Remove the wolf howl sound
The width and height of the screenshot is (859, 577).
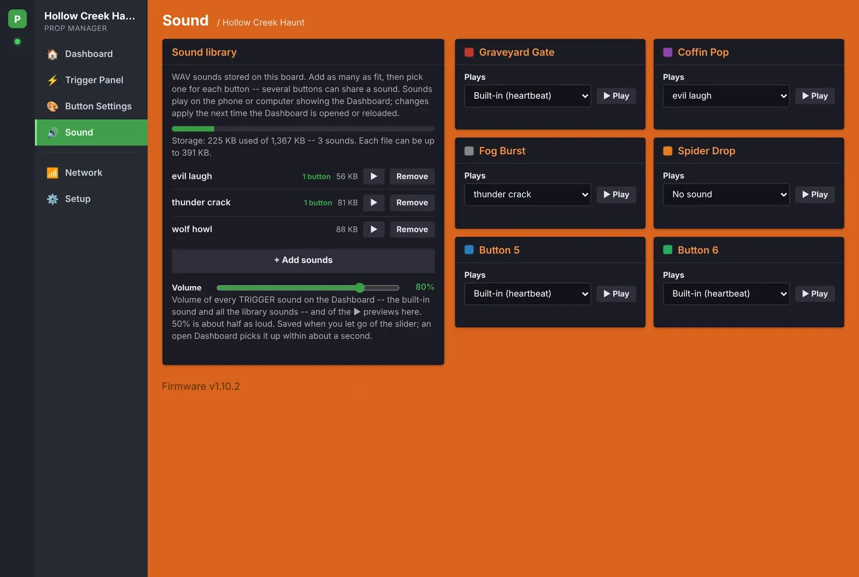coord(412,230)
